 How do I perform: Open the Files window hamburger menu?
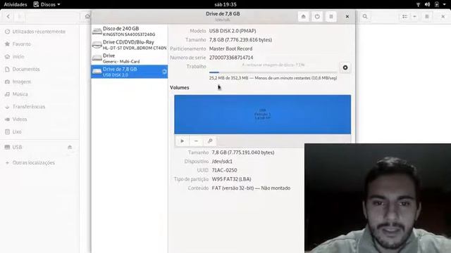(x=427, y=17)
